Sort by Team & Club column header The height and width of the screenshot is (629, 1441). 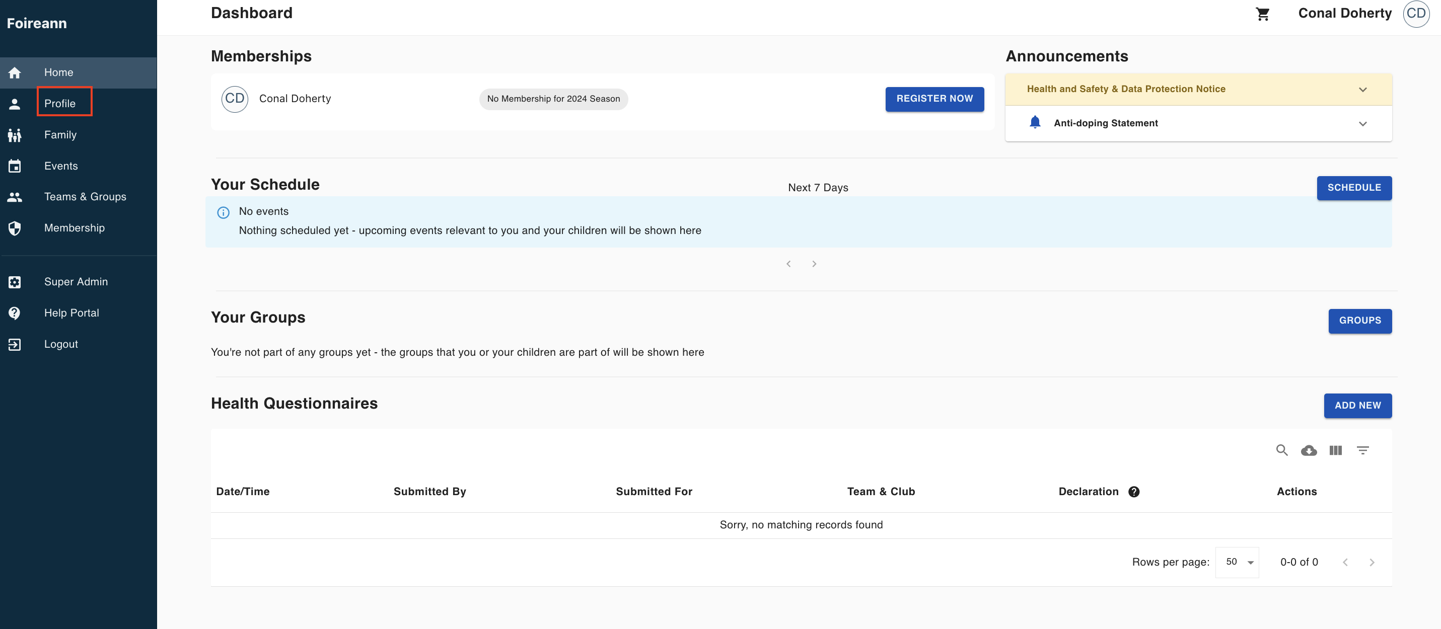[x=881, y=492]
